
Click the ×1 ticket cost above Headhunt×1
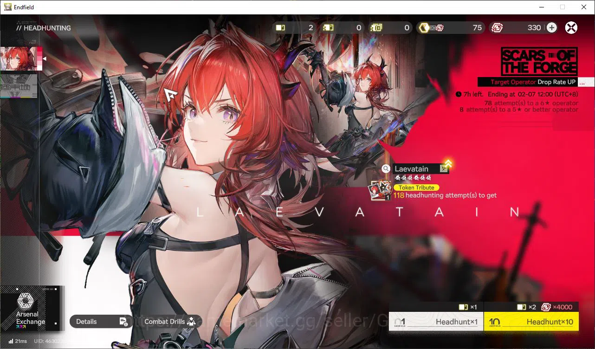click(x=467, y=307)
